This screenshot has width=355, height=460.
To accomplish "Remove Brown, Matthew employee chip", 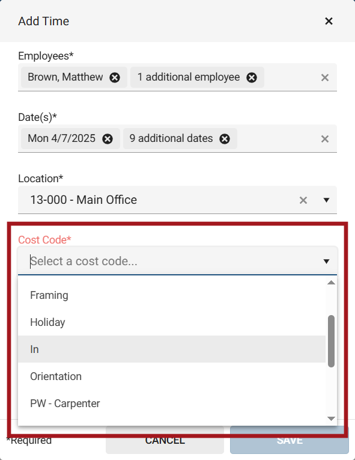I will click(x=115, y=78).
